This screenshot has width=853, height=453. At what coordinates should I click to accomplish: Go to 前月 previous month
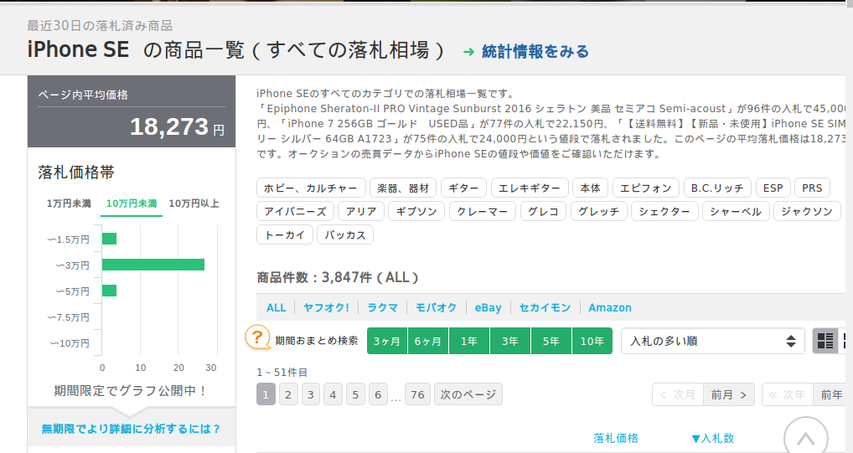pyautogui.click(x=727, y=394)
